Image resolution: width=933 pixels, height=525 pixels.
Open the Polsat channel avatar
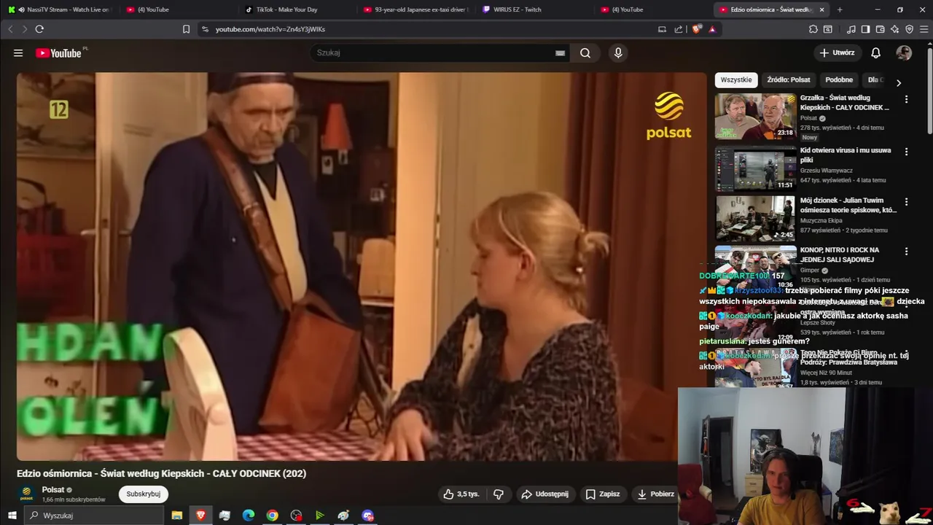(x=27, y=494)
